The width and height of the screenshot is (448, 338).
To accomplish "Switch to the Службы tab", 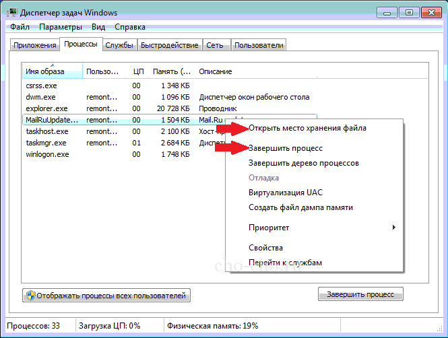I will click(x=119, y=45).
